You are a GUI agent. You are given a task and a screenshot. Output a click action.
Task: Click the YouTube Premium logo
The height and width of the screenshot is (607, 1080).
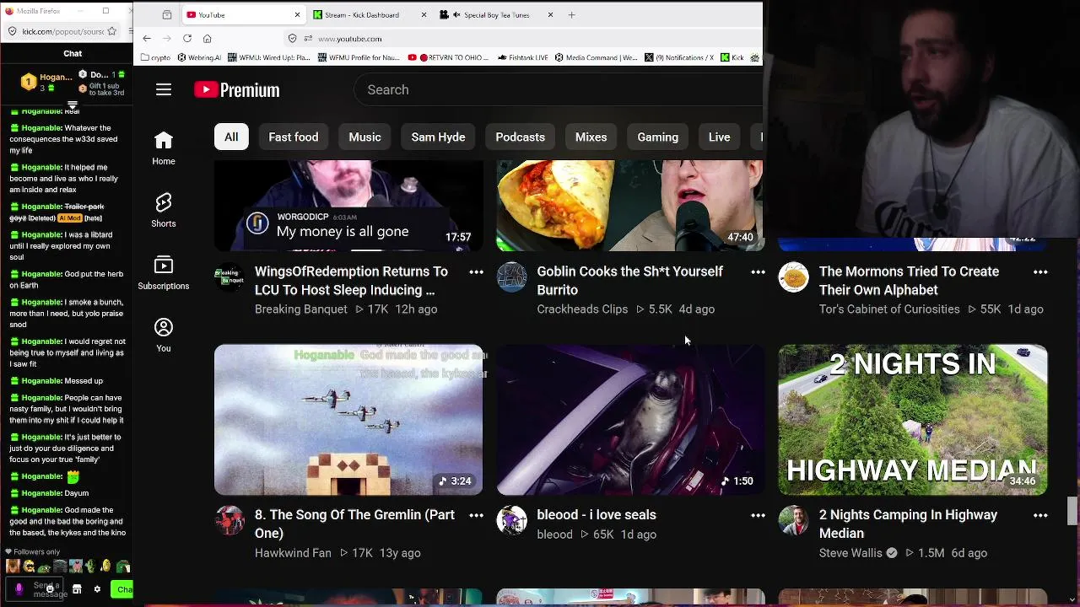tap(237, 89)
